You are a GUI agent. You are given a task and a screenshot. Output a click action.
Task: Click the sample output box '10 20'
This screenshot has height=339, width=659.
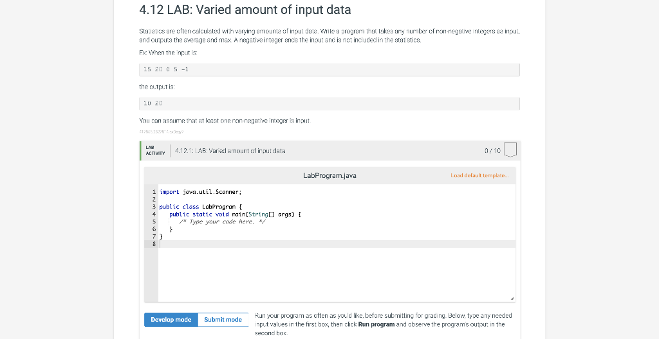(329, 103)
